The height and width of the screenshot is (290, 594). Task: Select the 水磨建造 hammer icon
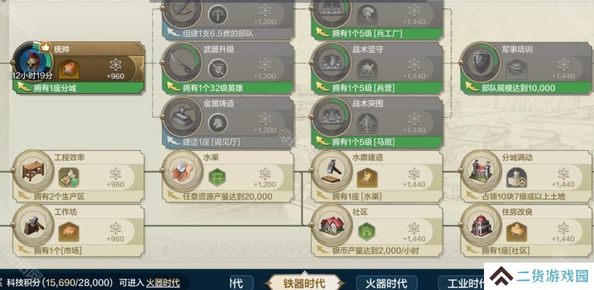331,170
